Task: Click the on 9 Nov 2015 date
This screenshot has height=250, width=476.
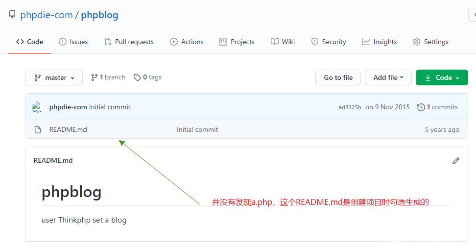Action: [x=387, y=107]
